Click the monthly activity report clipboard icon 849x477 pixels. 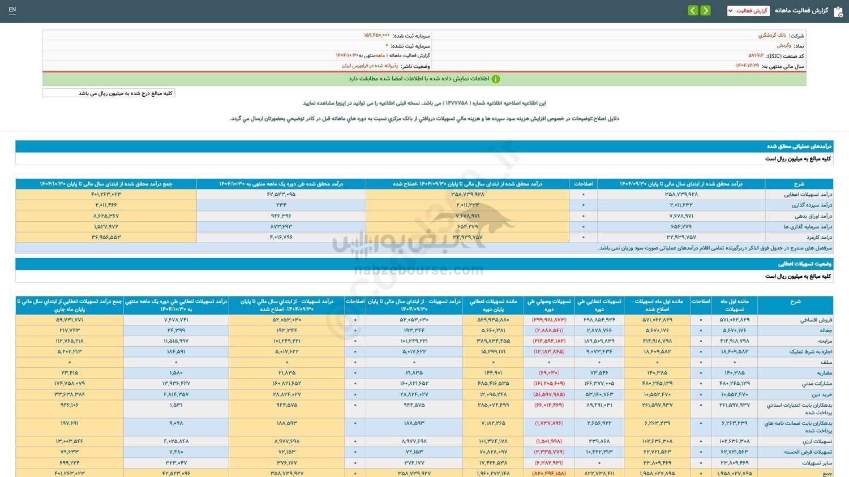pos(838,10)
